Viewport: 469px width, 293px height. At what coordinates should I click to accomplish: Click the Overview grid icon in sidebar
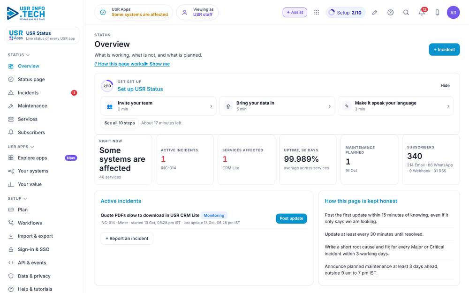(x=11, y=66)
